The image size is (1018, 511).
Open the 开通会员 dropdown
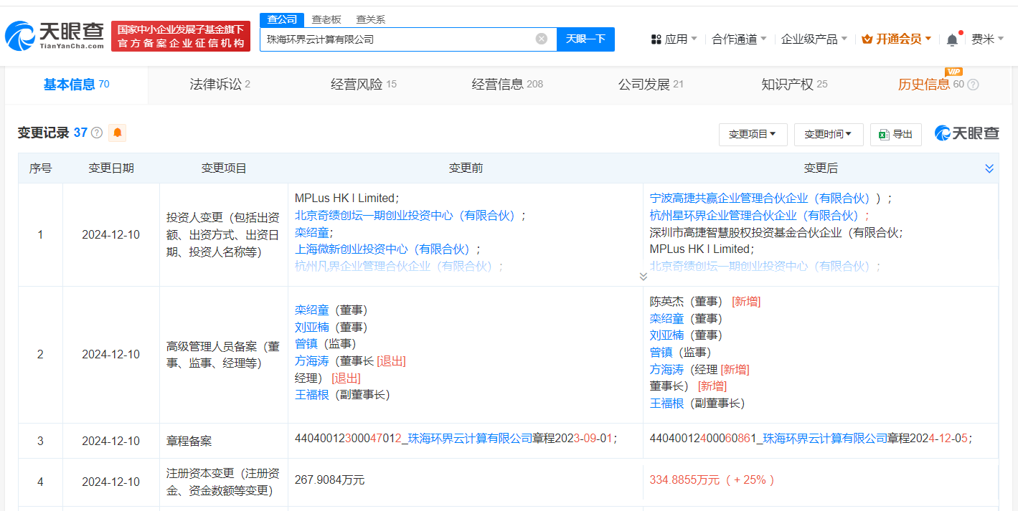[897, 39]
